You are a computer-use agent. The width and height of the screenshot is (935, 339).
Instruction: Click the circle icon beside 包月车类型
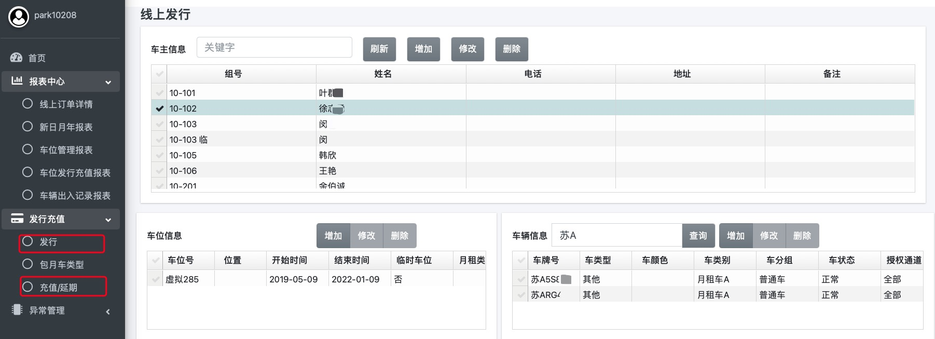[27, 264]
